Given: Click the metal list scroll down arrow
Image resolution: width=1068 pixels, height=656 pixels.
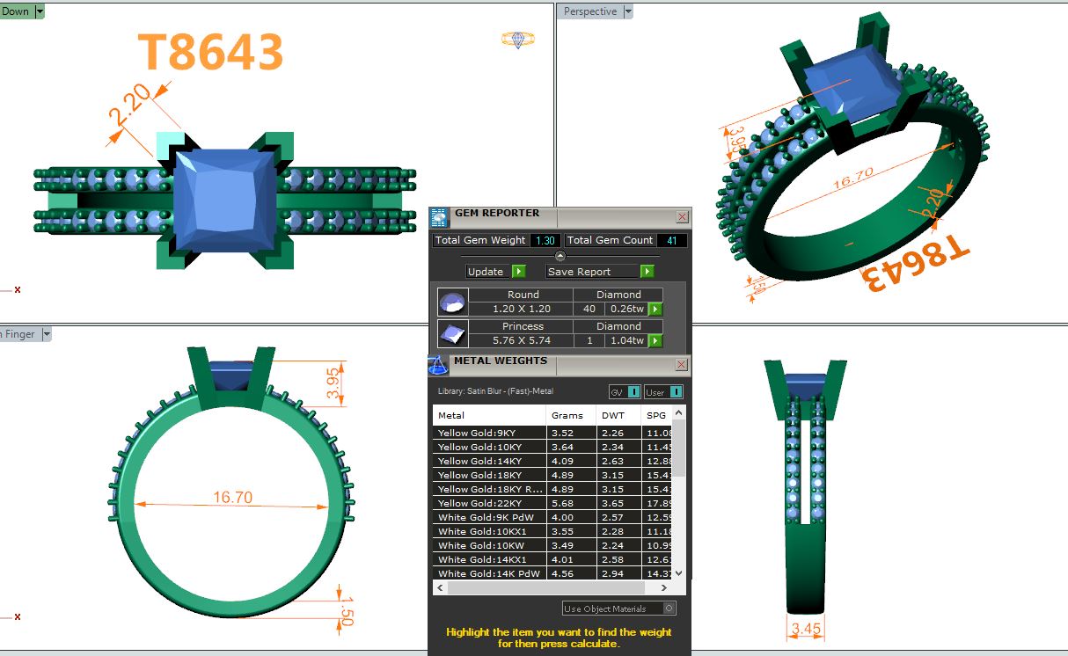Looking at the screenshot, I should 677,573.
